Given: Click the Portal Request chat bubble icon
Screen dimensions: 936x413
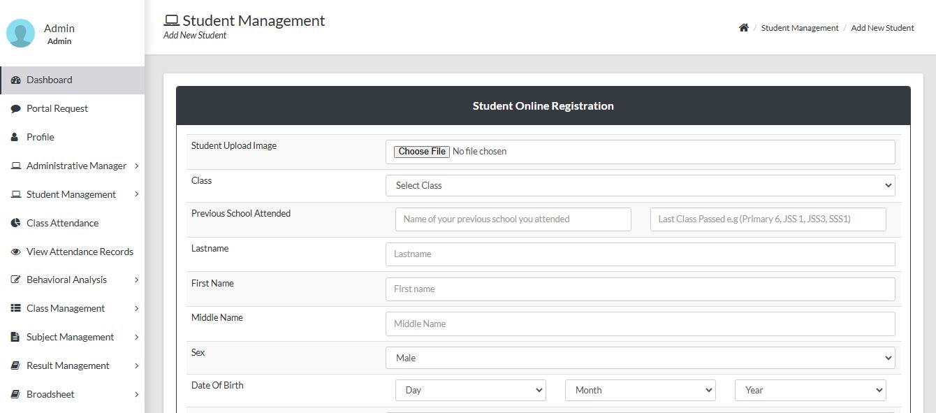Looking at the screenshot, I should point(15,109).
